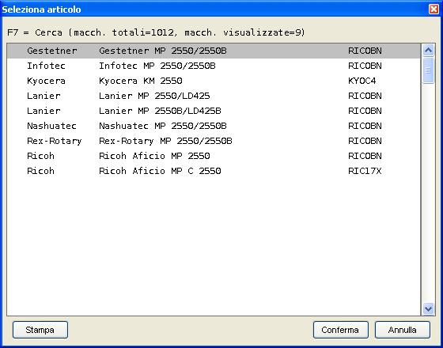Cancel the dialog with Annulla
This screenshot has width=443, height=348.
click(403, 330)
